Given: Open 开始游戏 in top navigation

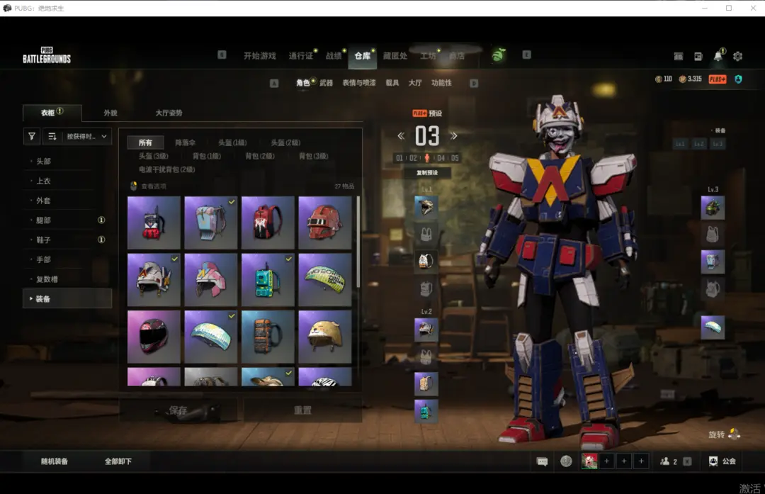Looking at the screenshot, I should [x=260, y=56].
